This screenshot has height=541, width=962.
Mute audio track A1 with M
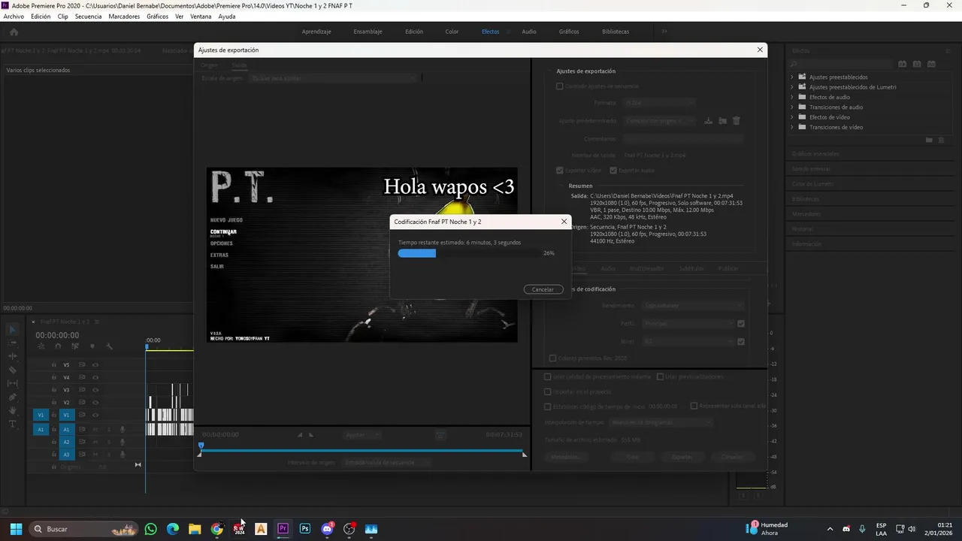click(x=95, y=429)
